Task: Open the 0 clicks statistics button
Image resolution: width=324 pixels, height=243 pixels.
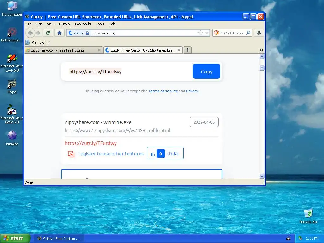Action: coord(165,153)
